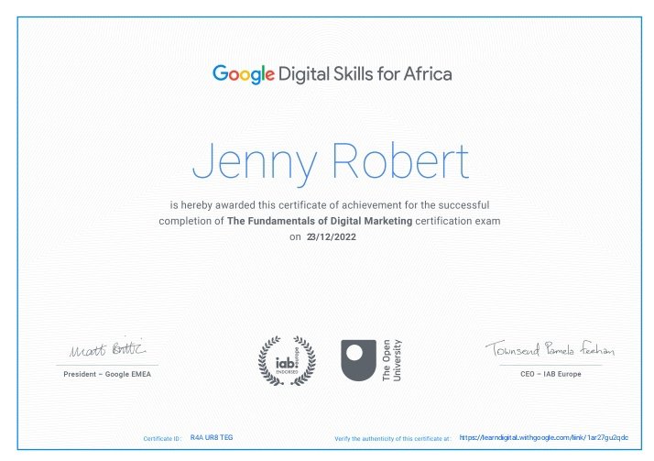This screenshot has height=461, width=654.
Task: Click 'The Fundamentals of Digital Marketing' bold text
Action: (320, 221)
